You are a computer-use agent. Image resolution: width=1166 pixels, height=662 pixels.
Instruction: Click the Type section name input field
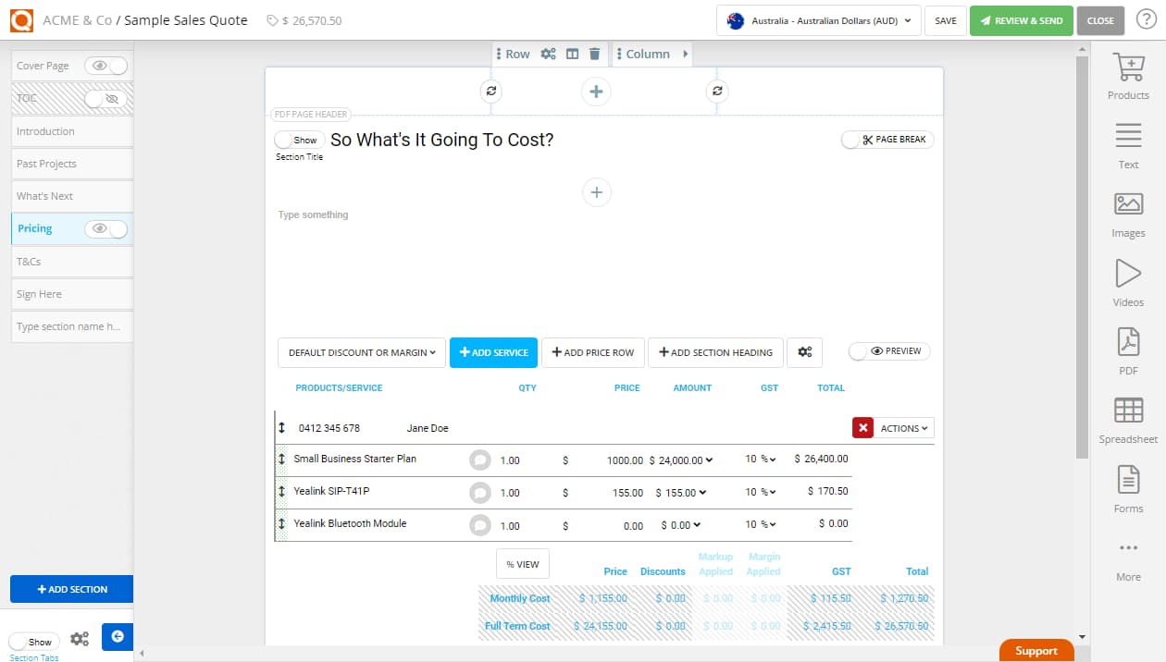point(71,325)
